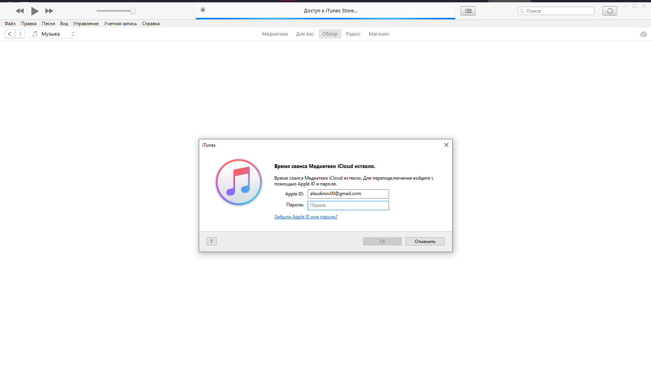Open the Справка menu
The width and height of the screenshot is (651, 391).
[151, 24]
